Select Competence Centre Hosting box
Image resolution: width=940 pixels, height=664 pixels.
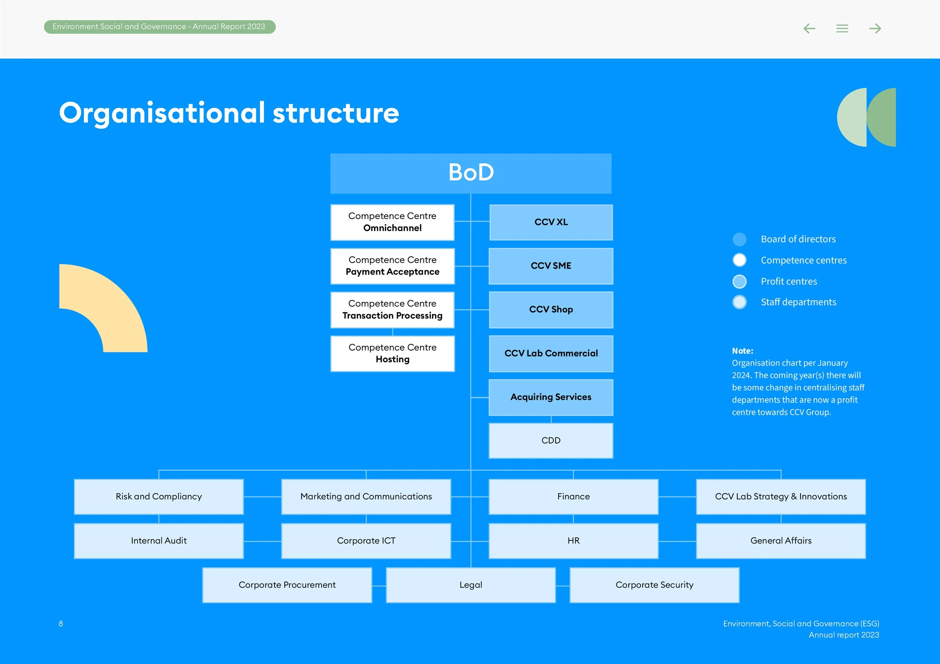(392, 354)
